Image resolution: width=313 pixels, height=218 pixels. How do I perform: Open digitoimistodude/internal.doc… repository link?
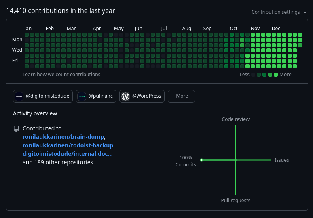tap(68, 154)
